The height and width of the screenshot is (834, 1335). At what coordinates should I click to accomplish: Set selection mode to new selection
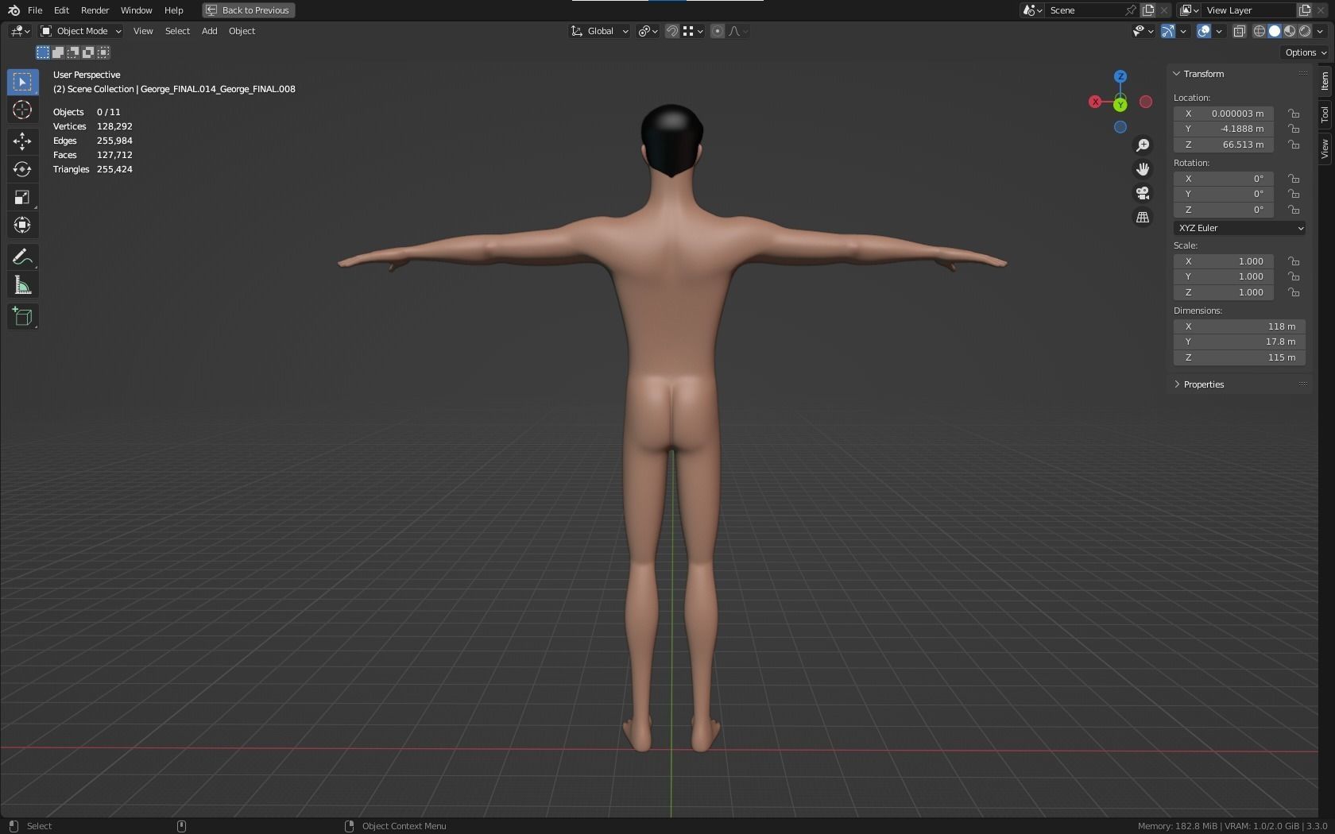pyautogui.click(x=43, y=52)
